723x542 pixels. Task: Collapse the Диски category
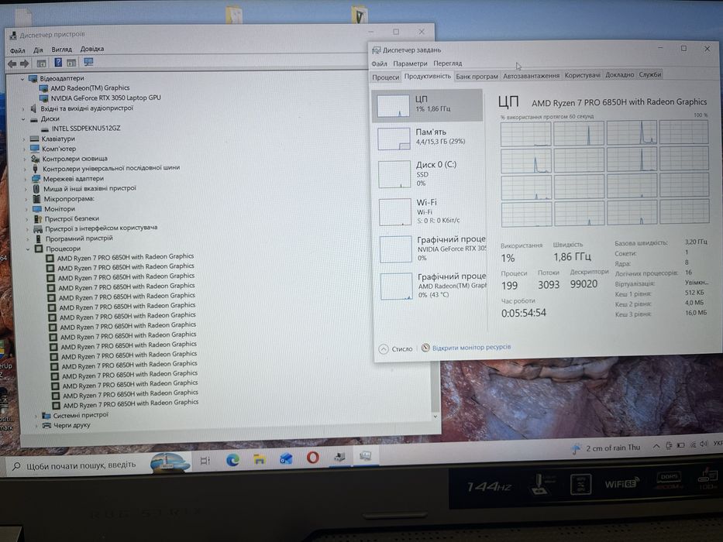point(22,119)
